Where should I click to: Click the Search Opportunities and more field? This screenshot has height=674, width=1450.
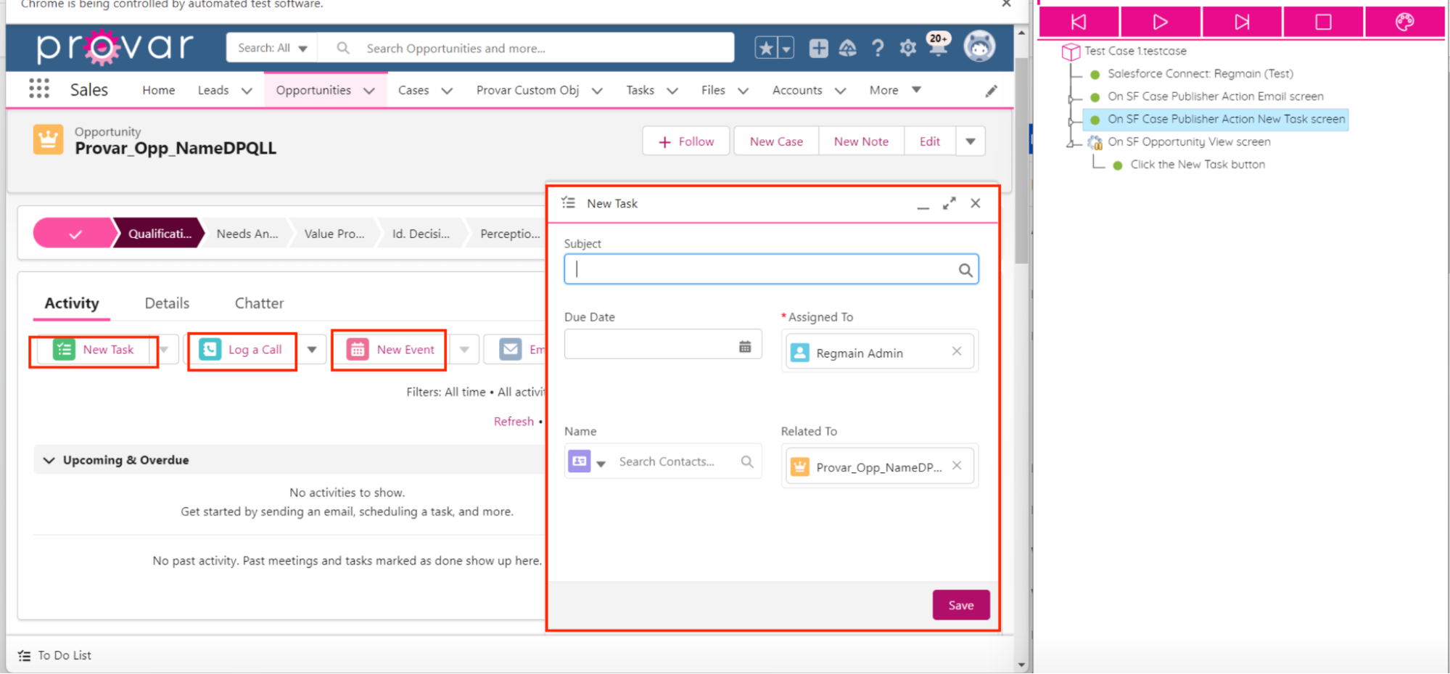pyautogui.click(x=527, y=48)
